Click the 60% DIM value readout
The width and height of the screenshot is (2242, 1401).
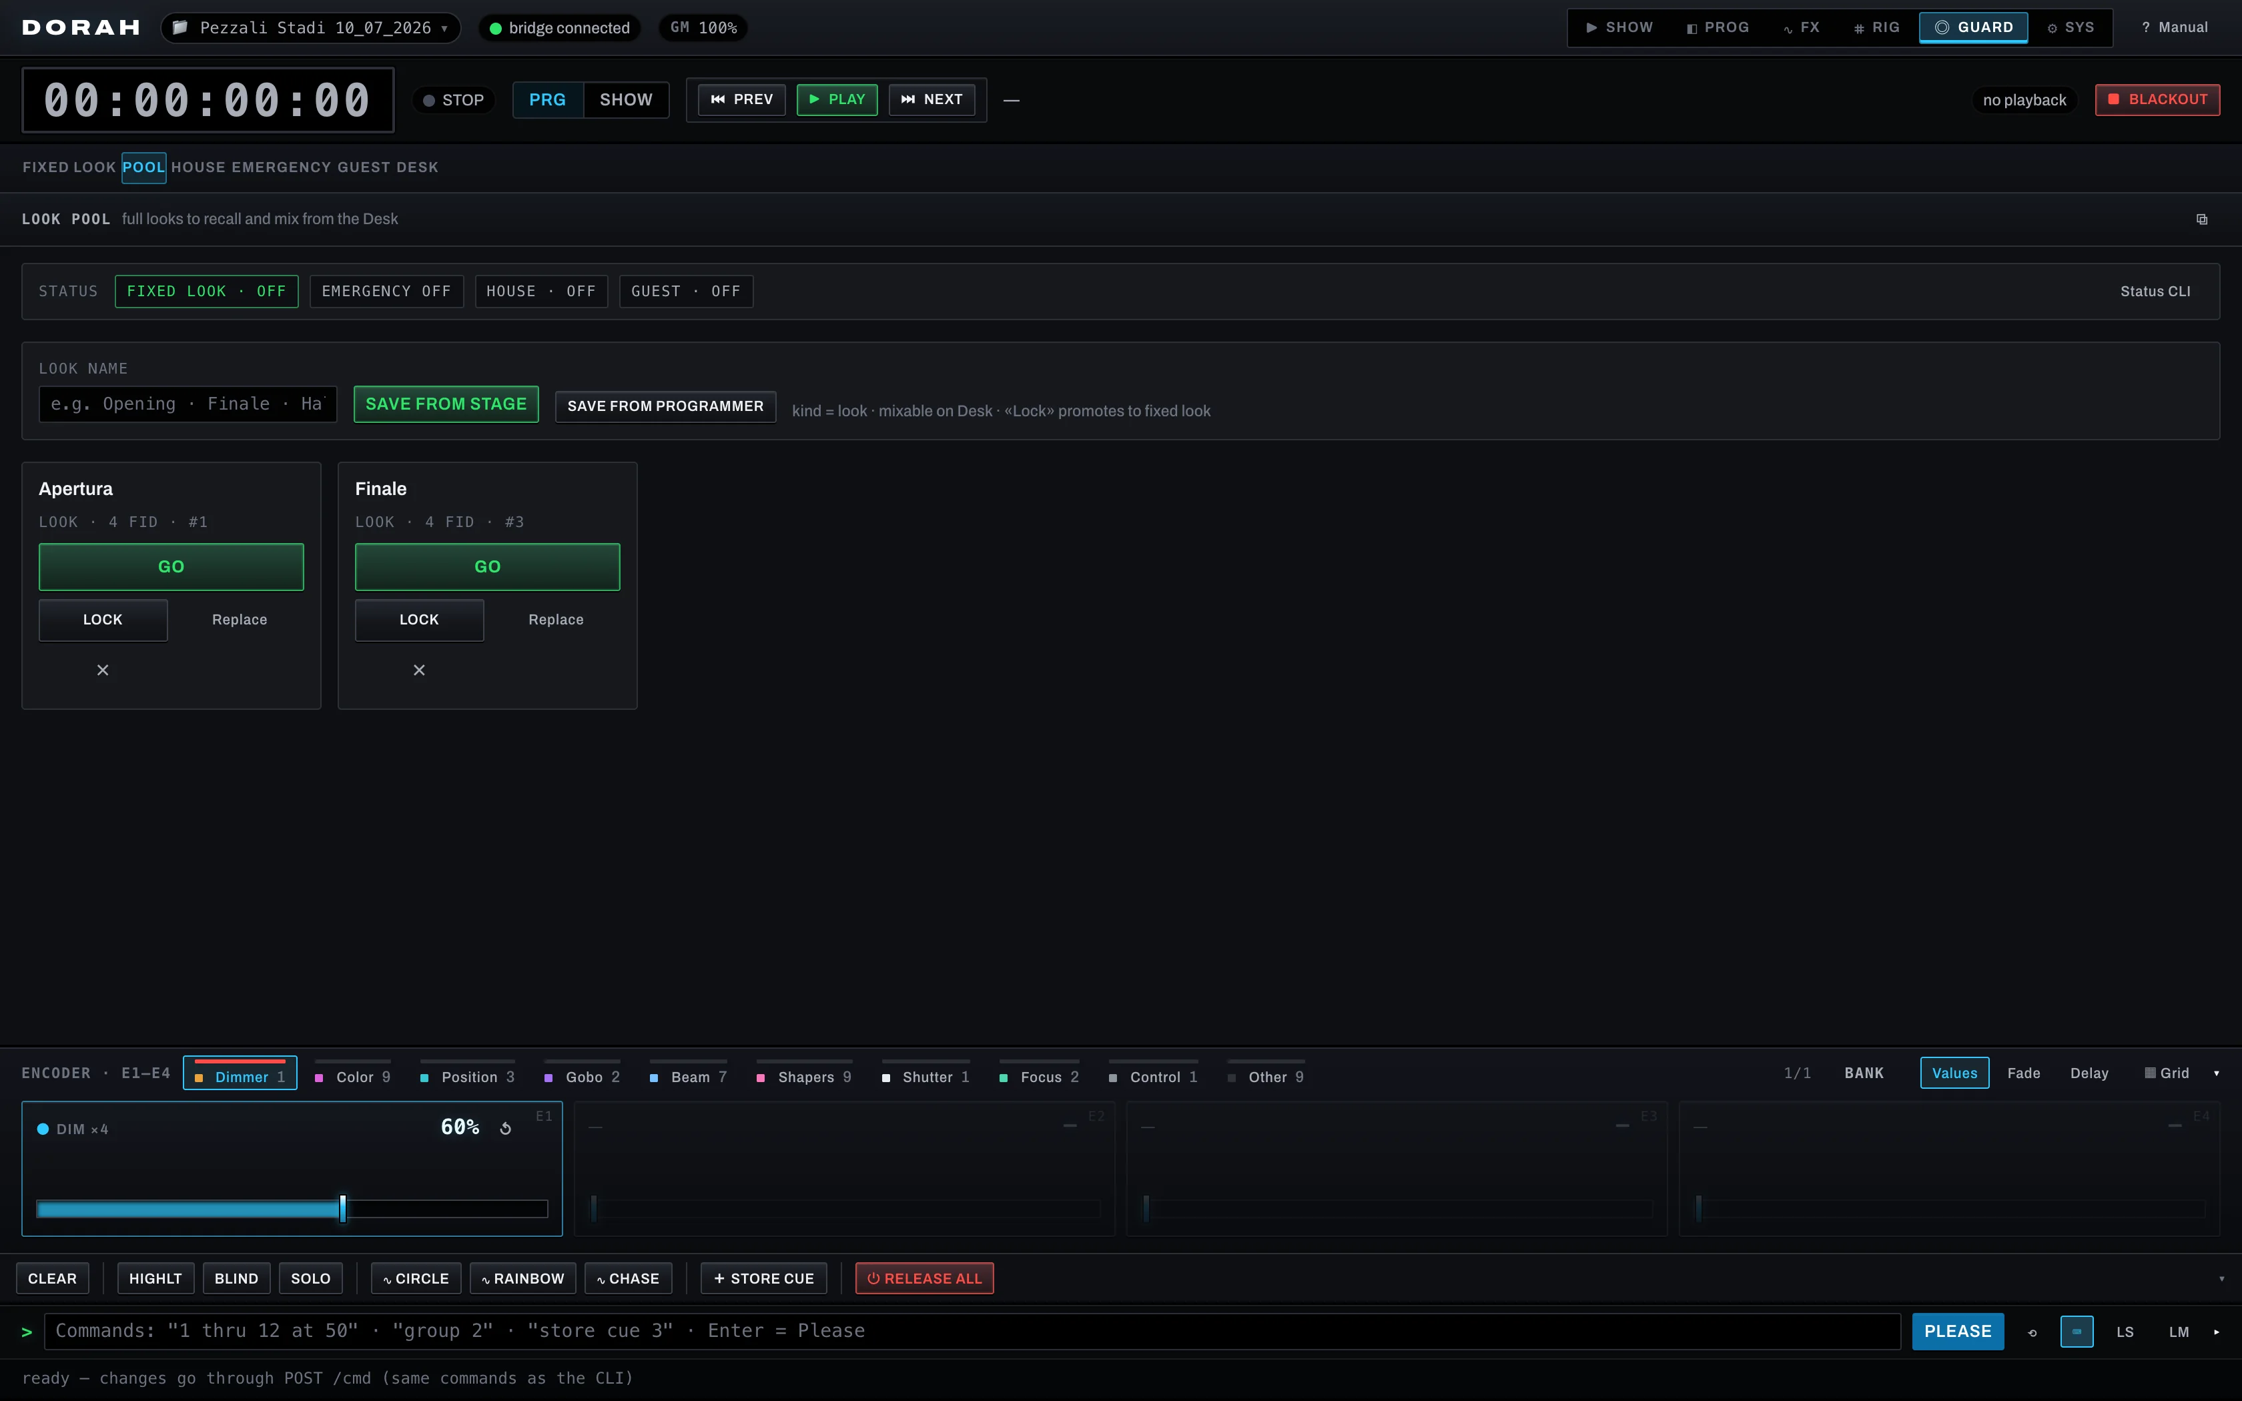click(460, 1127)
